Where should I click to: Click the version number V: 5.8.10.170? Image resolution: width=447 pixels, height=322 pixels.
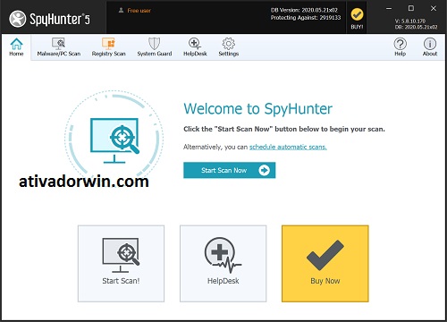click(x=409, y=21)
